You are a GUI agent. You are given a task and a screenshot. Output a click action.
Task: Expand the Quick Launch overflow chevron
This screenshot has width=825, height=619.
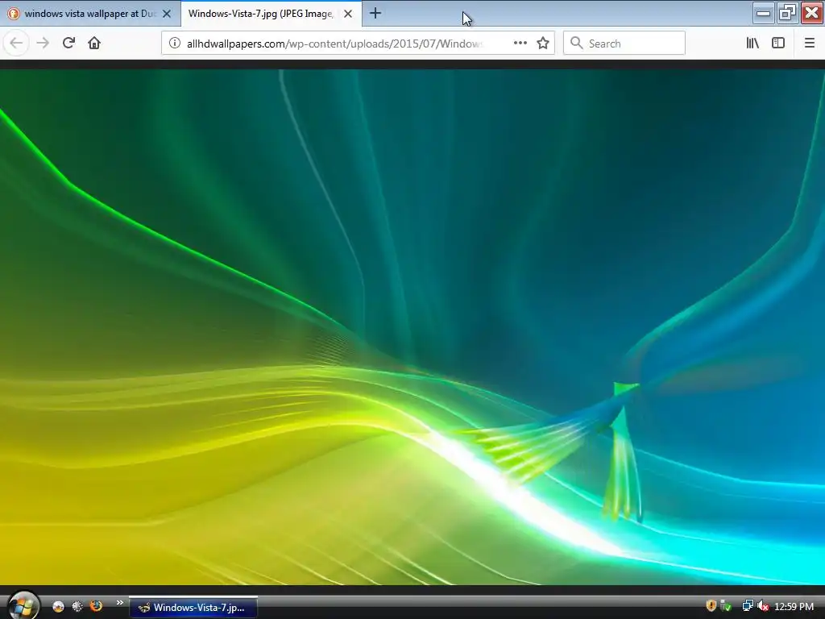coord(119,603)
